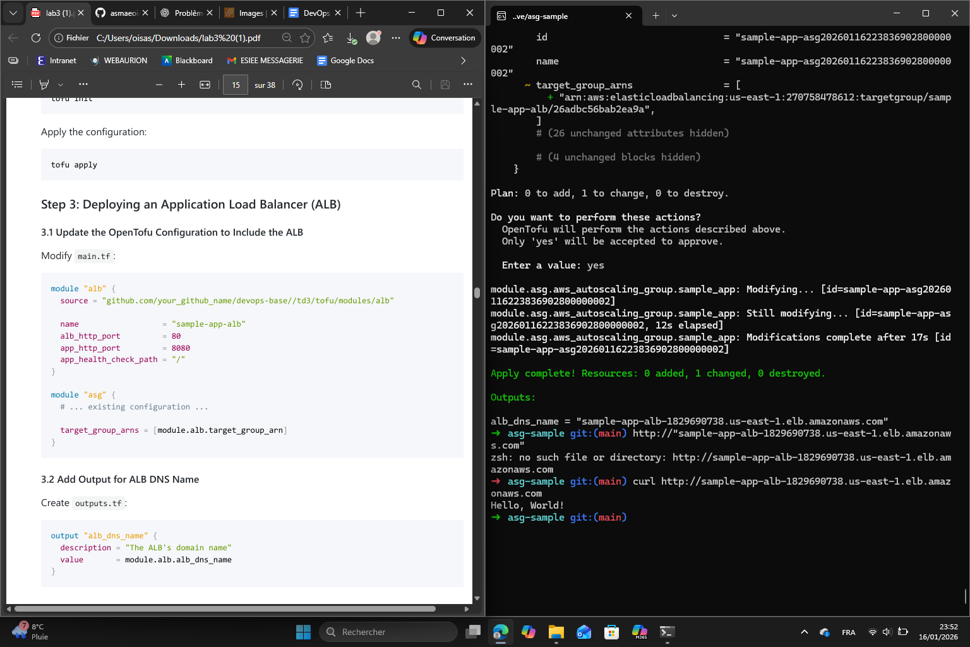This screenshot has height=647, width=970.
Task: Open the browser downloads icon
Action: click(x=351, y=38)
